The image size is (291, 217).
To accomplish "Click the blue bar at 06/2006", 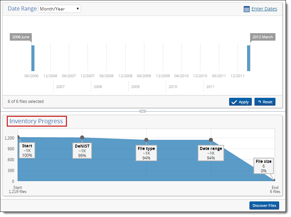I will click(33, 58).
